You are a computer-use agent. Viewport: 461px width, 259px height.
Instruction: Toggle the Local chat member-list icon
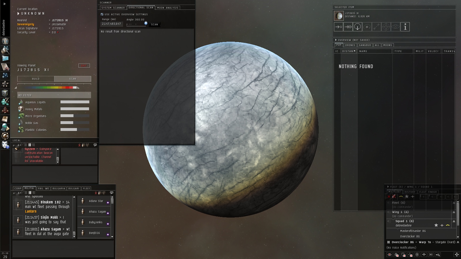(84, 145)
